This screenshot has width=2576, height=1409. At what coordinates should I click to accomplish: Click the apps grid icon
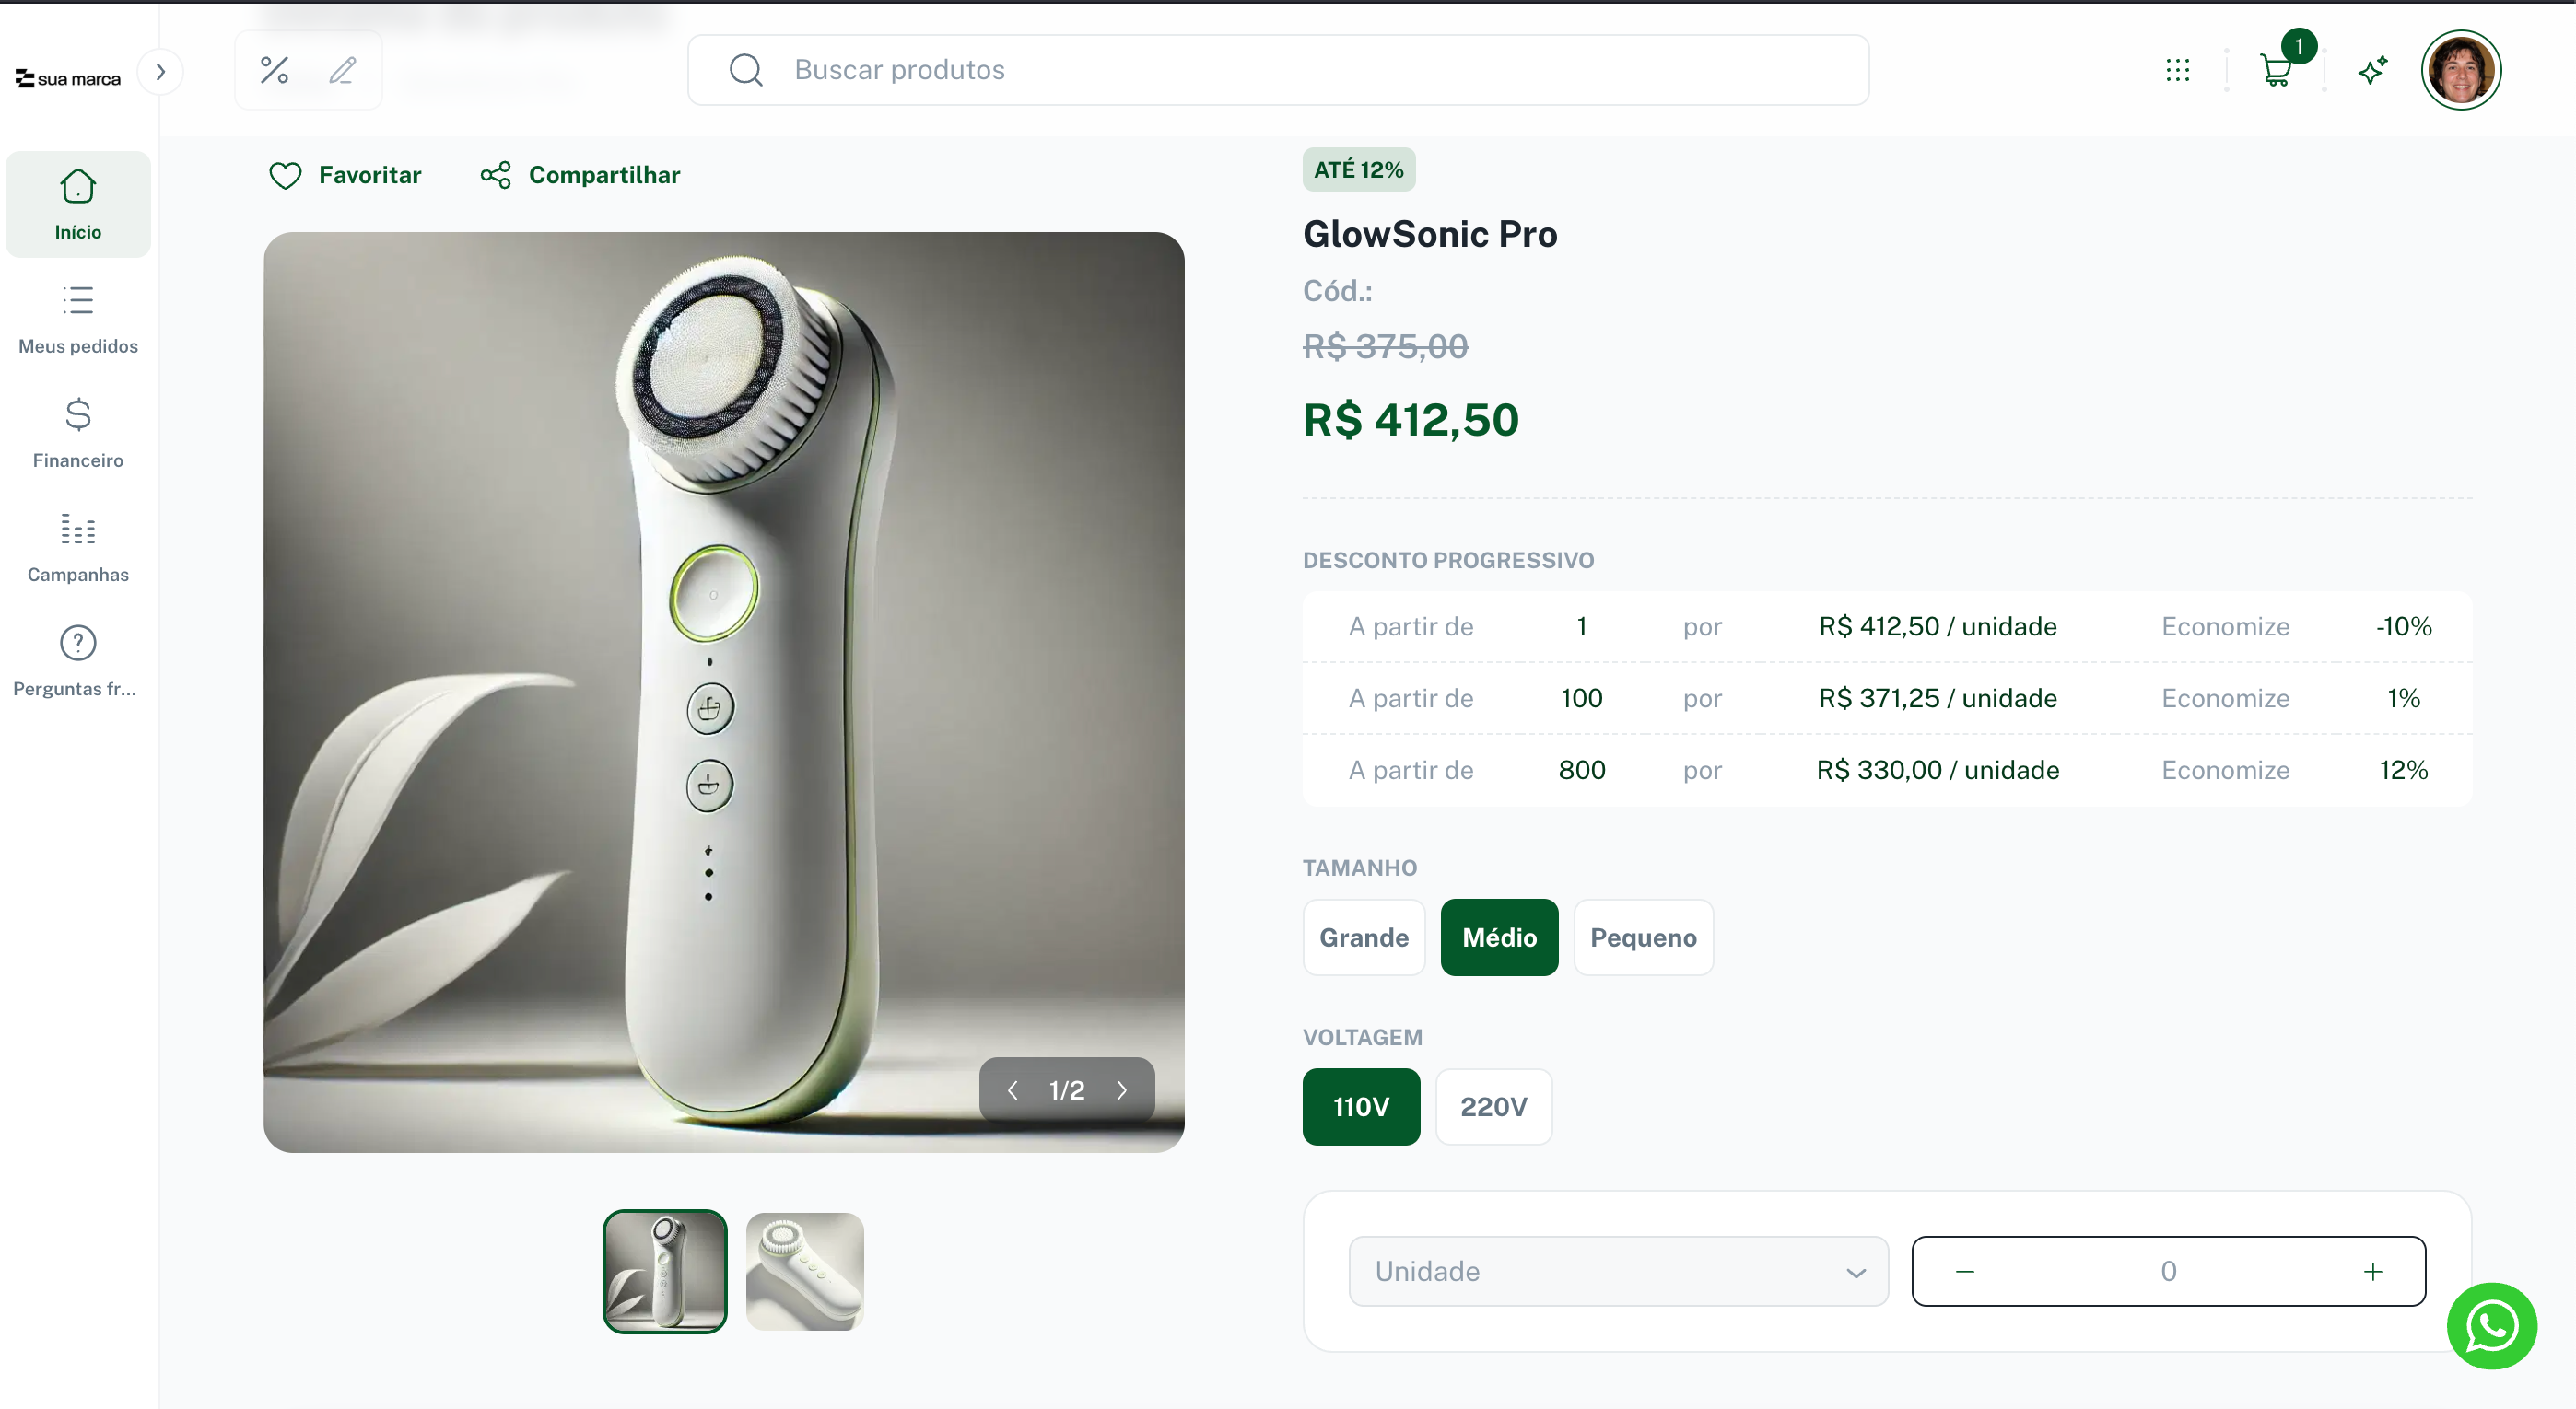point(2178,70)
